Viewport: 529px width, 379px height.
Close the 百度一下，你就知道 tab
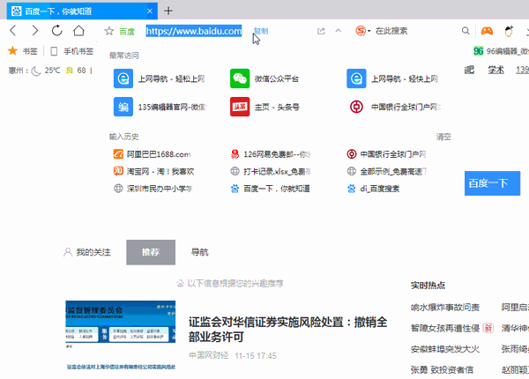pos(150,11)
